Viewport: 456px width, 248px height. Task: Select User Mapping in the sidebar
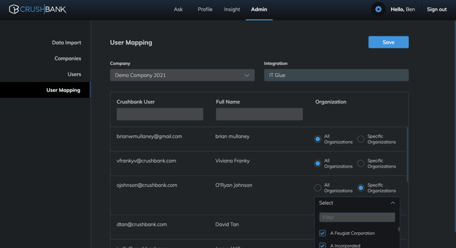45,90
